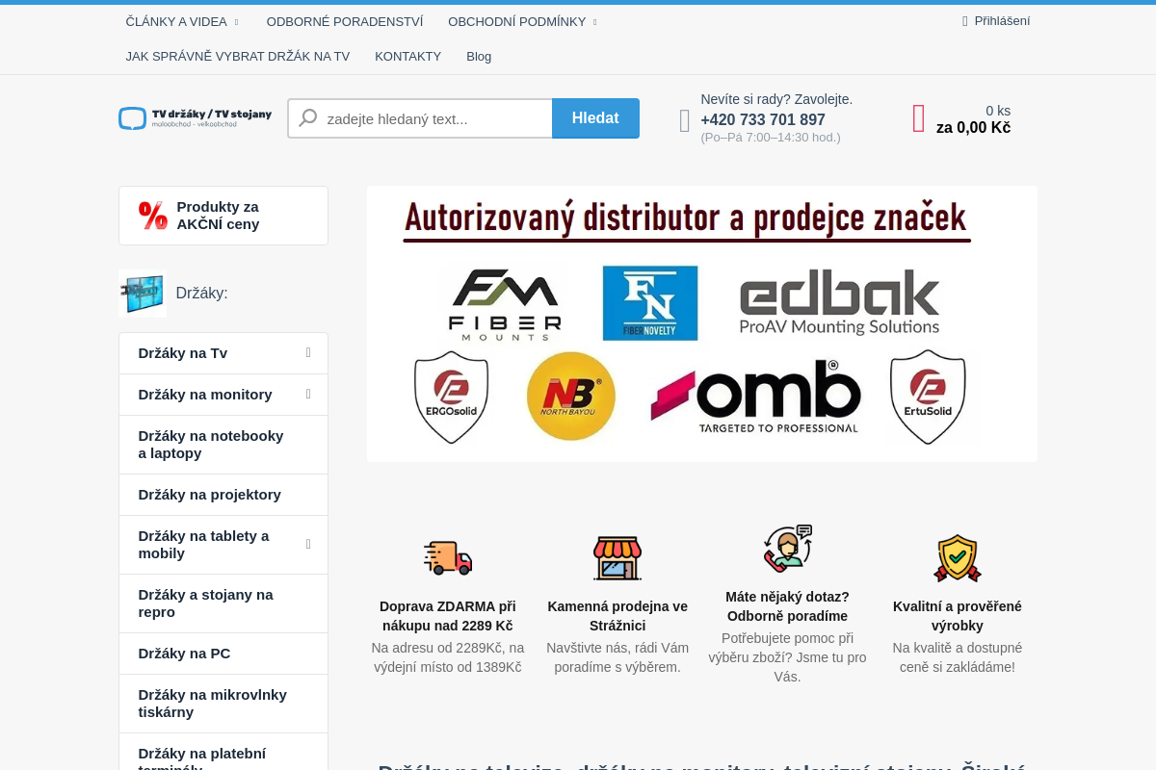Expand the ČLÁNKY A VIDEA dropdown arrow
This screenshot has width=1156, height=770.
coord(236,22)
